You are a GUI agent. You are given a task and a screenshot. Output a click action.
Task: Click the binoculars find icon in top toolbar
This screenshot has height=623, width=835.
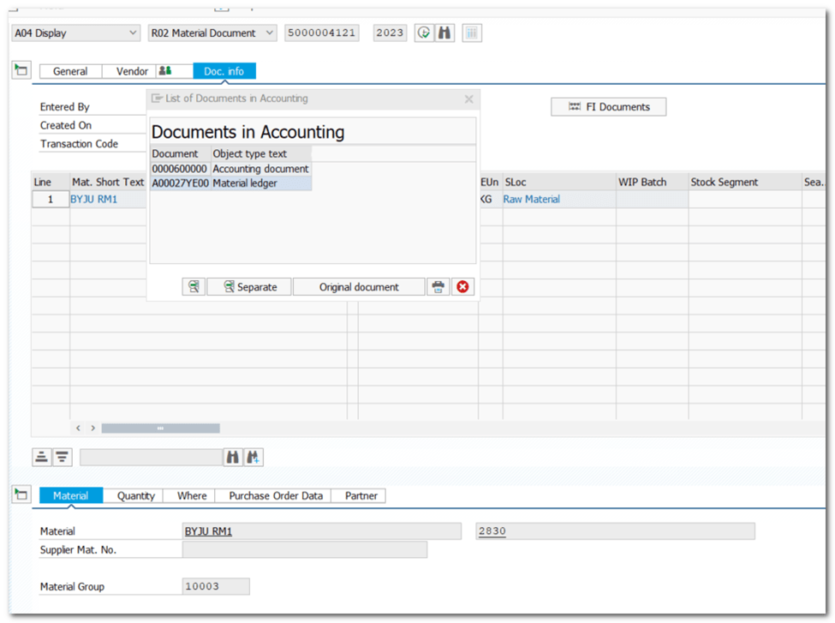444,33
